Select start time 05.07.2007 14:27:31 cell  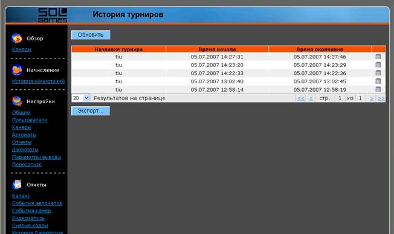217,57
